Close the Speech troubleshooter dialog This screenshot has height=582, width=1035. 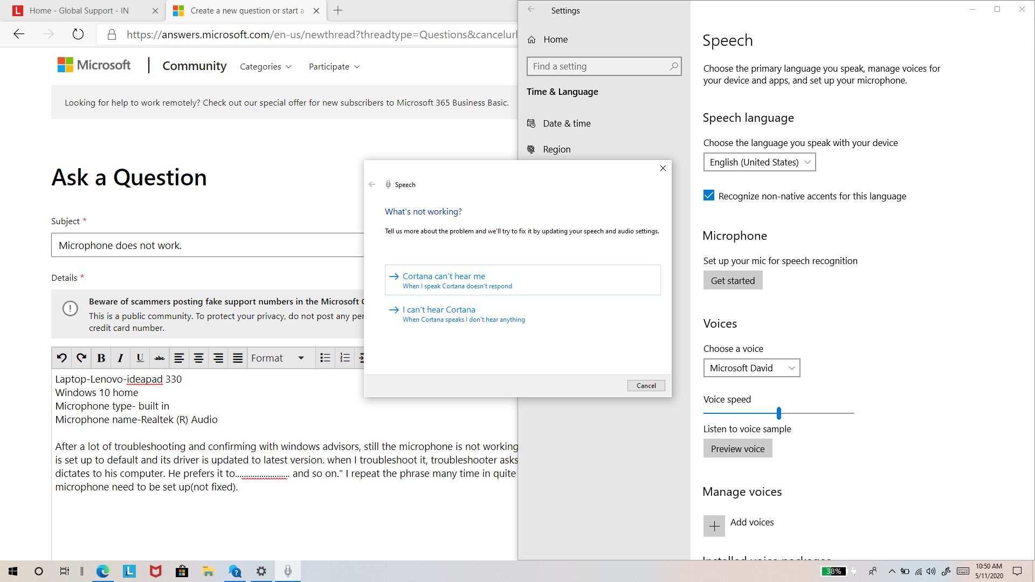(663, 168)
